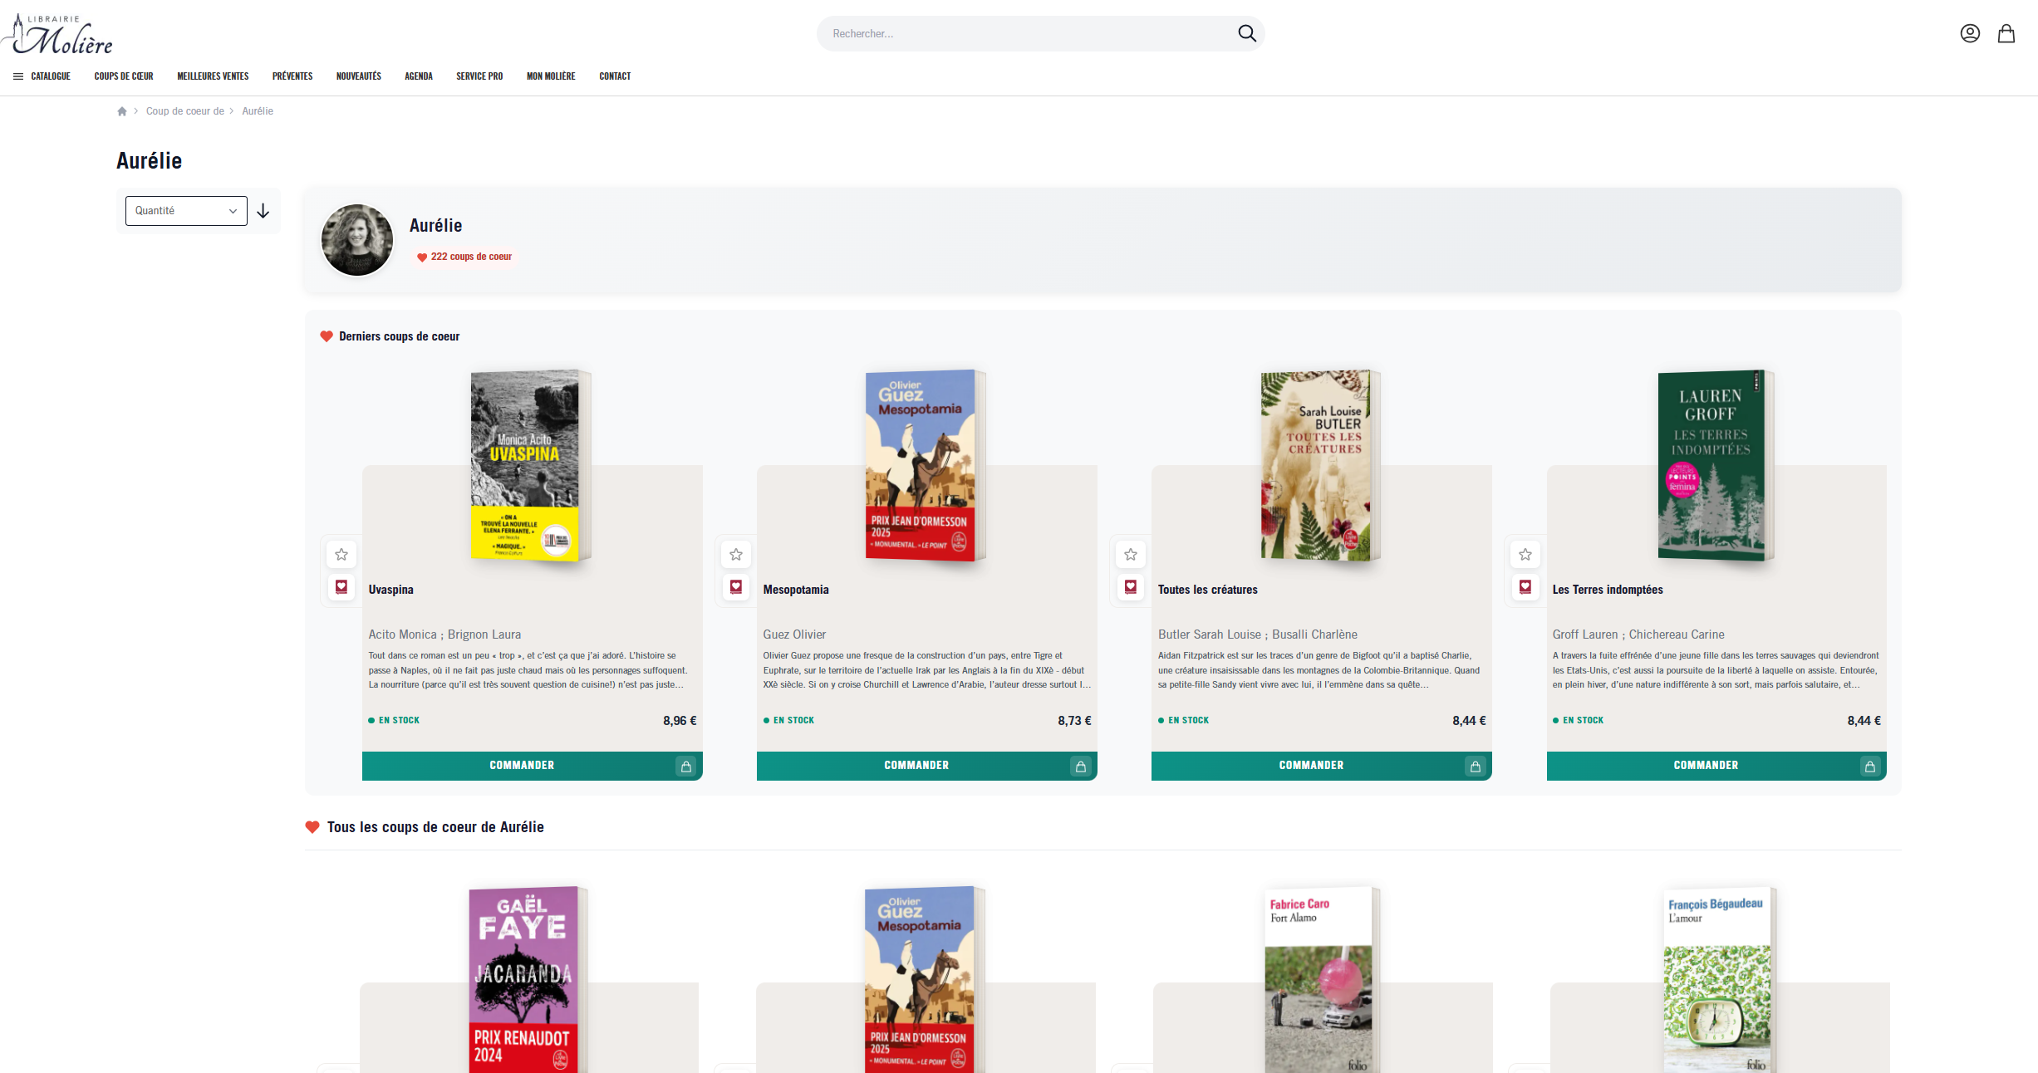Click the coup de coeur heart badge on Uvaspina
The image size is (2038, 1073).
point(341,587)
